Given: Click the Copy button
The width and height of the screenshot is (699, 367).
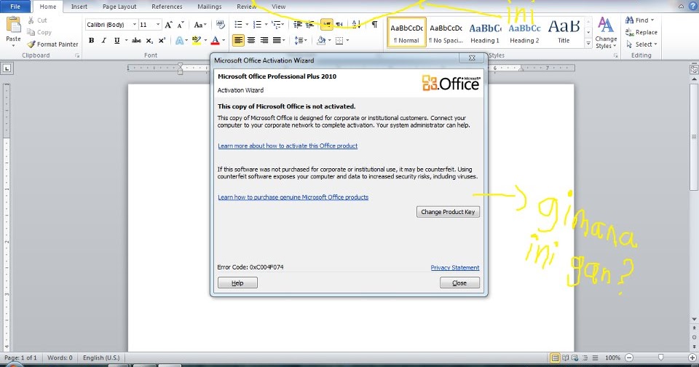Looking at the screenshot, I should click(39, 32).
